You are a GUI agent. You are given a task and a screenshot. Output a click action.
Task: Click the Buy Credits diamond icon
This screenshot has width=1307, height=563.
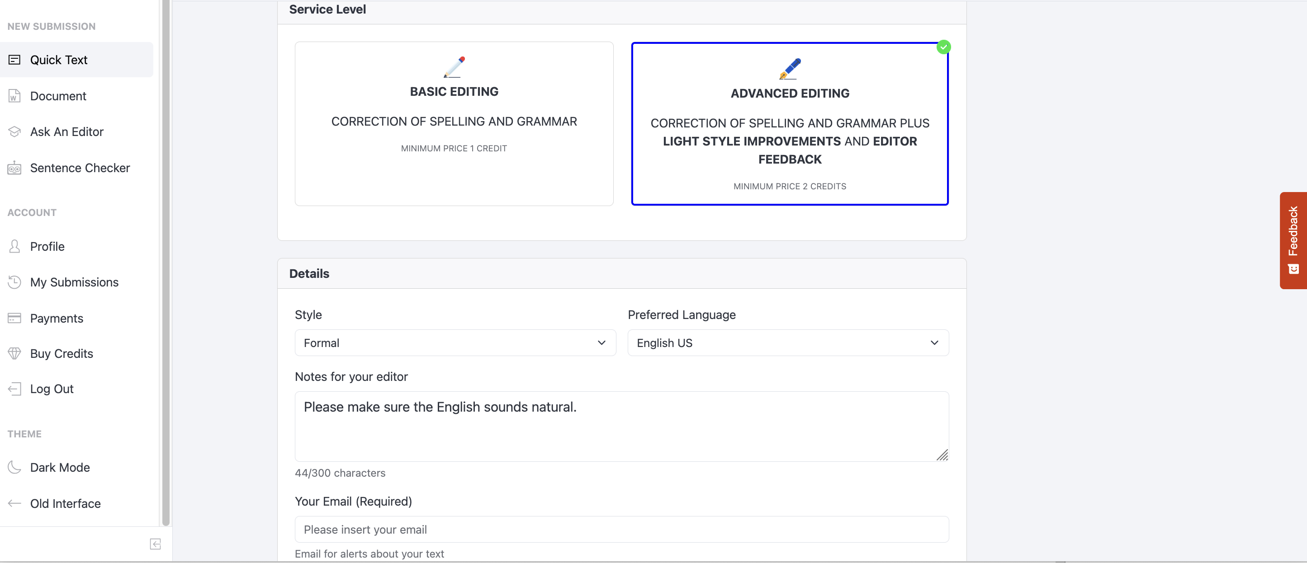click(x=14, y=354)
